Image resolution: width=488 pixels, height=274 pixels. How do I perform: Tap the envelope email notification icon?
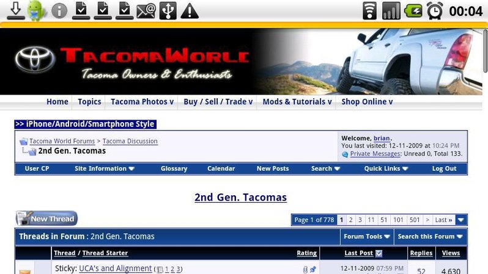tap(146, 11)
